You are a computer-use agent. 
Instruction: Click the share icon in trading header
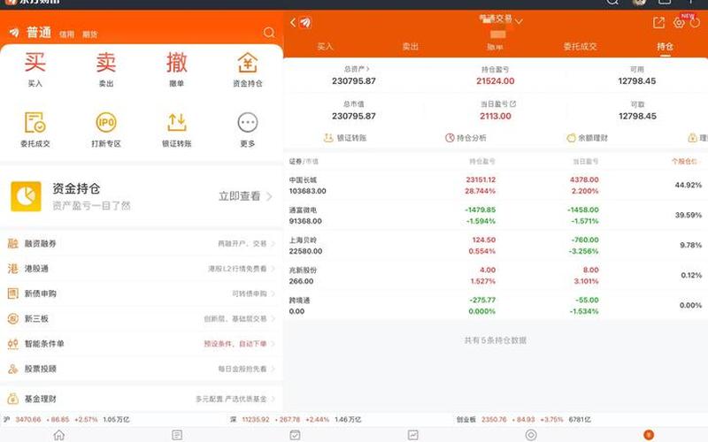click(658, 23)
